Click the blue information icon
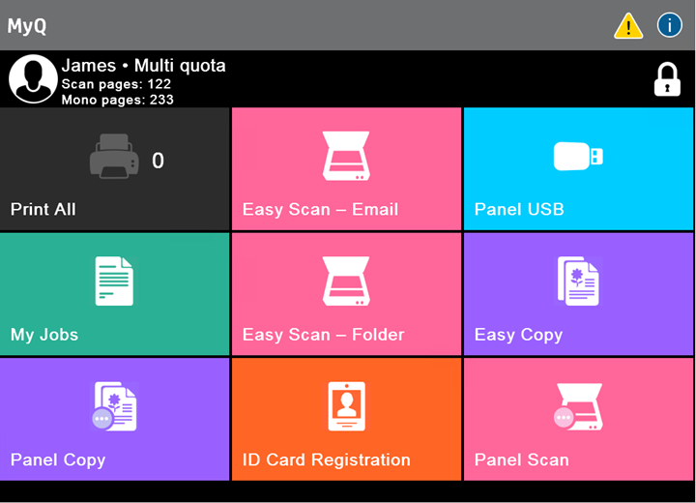This screenshot has width=696, height=503. click(x=669, y=25)
